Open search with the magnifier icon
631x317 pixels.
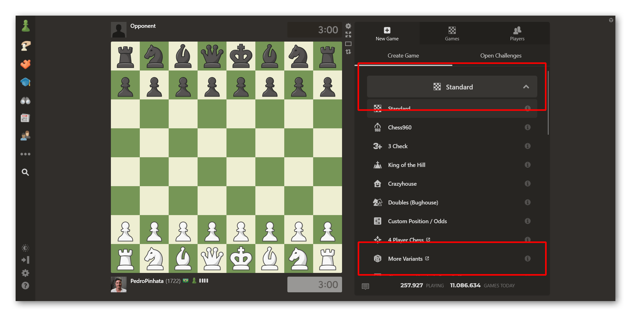pos(26,172)
